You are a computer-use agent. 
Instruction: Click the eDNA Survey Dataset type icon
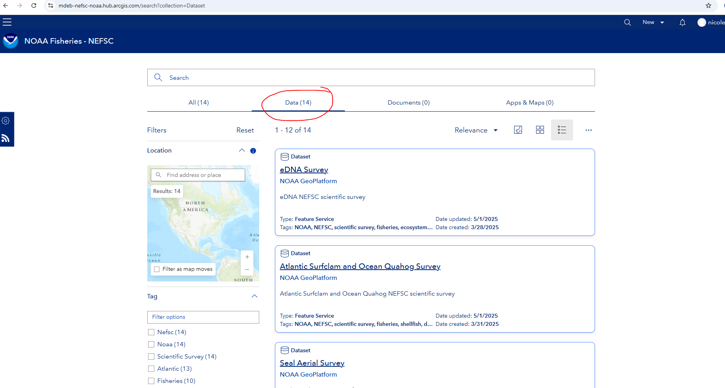pos(285,157)
